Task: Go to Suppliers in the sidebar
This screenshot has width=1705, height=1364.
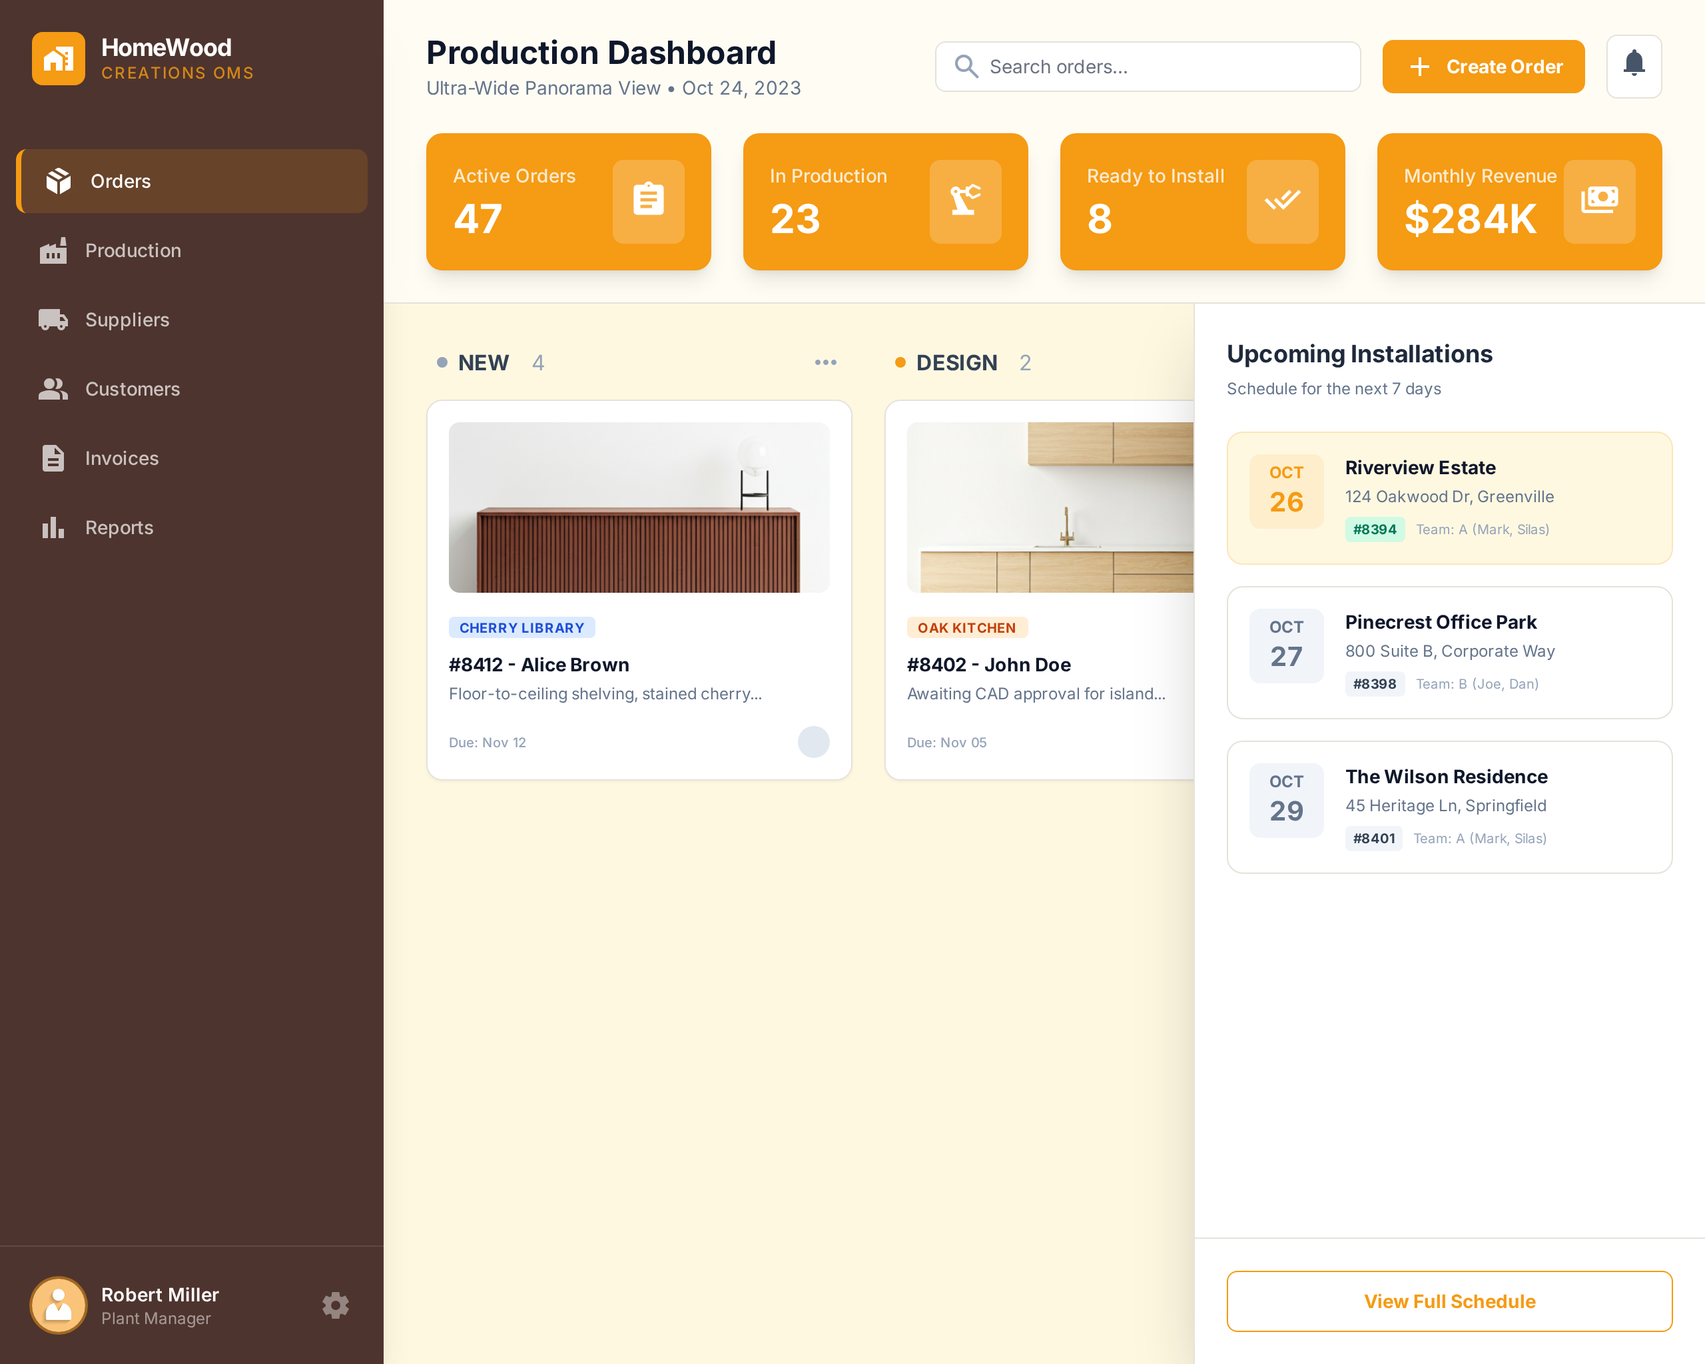Action: (x=127, y=320)
